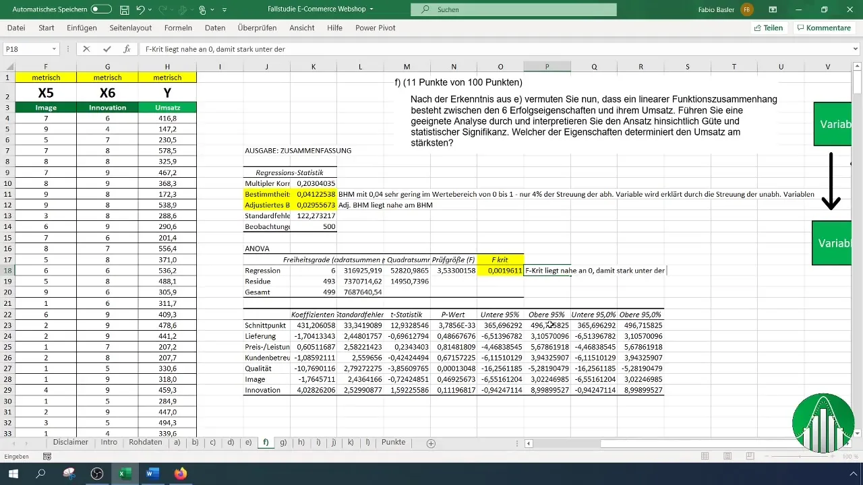Click the macro recording icon in status bar

click(x=47, y=456)
